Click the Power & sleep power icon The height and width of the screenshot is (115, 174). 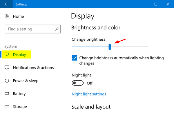tap(7, 80)
